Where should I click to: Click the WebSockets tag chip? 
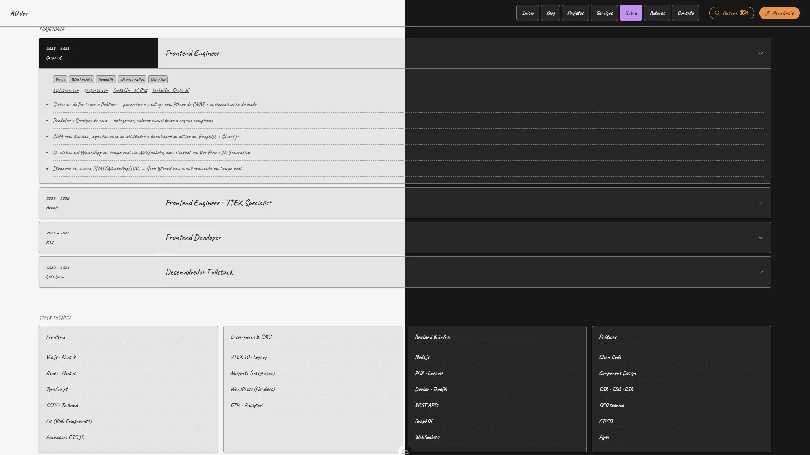click(81, 80)
